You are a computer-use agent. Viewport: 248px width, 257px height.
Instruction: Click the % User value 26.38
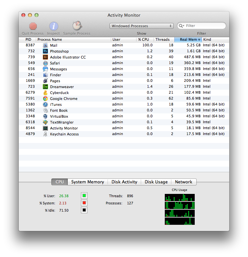(x=64, y=196)
